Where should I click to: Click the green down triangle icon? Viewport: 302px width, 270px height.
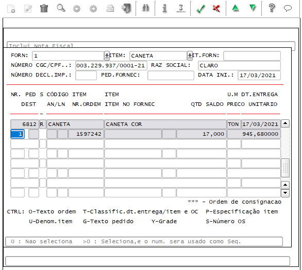[x=253, y=8]
